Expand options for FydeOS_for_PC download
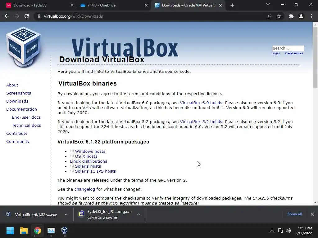This screenshot has width=318, height=238. 139,214
